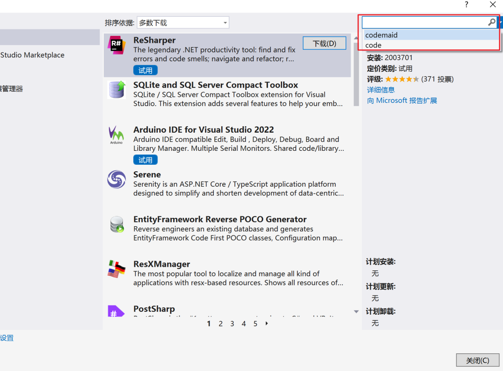Click the ReSharper extension icon
Screen dimensions: 503x371
pos(116,45)
